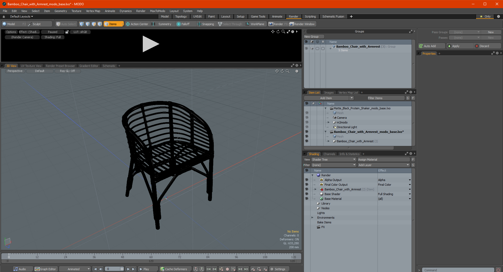Screen dimensions: 503x272
Task: Click Cache Deformers button
Action: (x=175, y=269)
